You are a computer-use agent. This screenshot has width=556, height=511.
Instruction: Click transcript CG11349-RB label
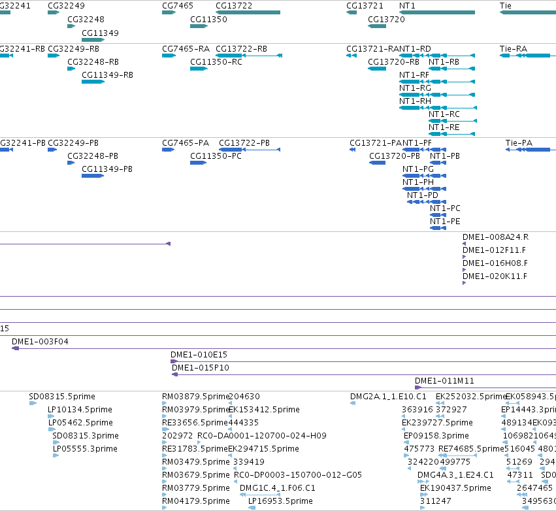tap(107, 75)
